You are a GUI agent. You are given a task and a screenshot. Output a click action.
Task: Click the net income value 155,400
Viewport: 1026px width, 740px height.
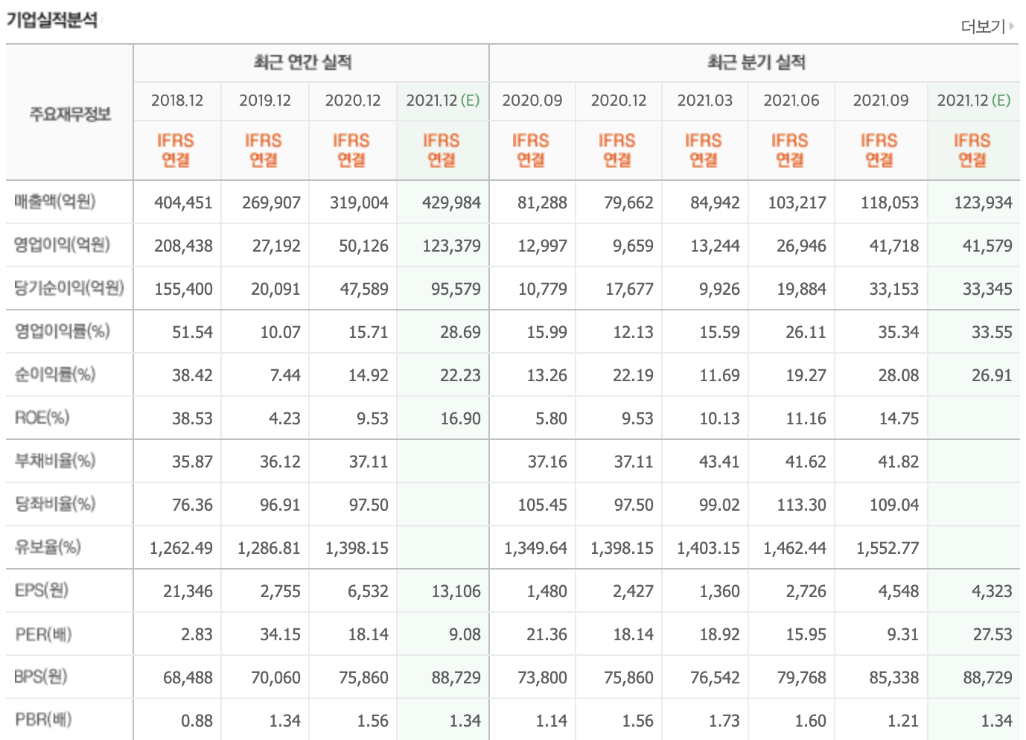(183, 289)
